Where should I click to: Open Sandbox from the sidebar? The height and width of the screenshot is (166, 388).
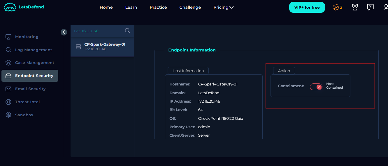click(x=24, y=115)
